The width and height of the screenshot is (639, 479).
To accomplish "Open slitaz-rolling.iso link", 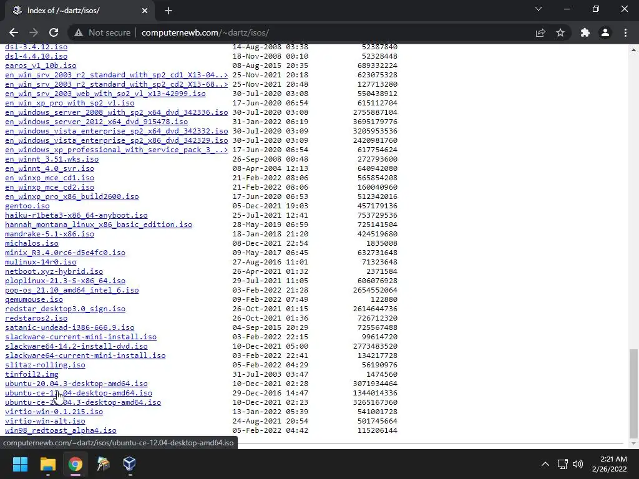I will pyautogui.click(x=45, y=365).
